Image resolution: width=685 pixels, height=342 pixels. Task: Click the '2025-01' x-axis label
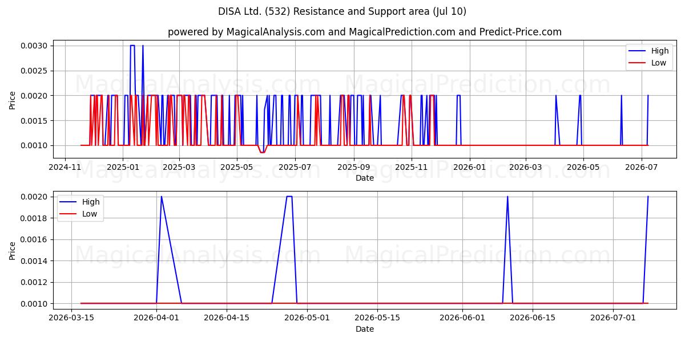(x=123, y=167)
